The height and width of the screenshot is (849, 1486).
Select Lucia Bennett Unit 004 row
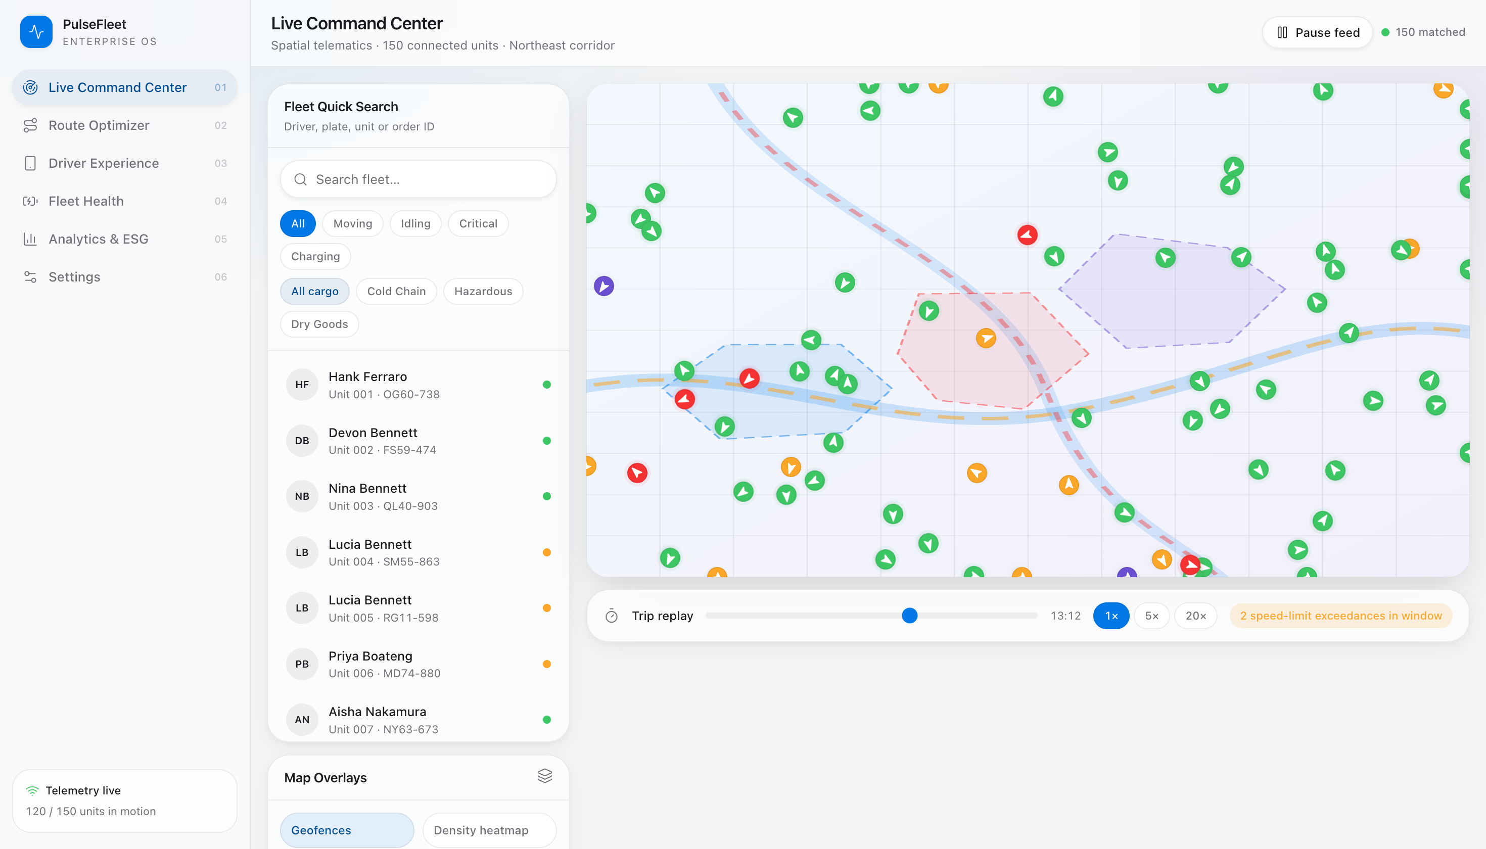pyautogui.click(x=418, y=553)
